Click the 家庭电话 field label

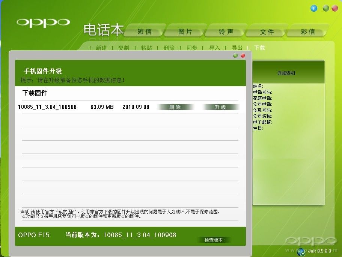(262, 98)
